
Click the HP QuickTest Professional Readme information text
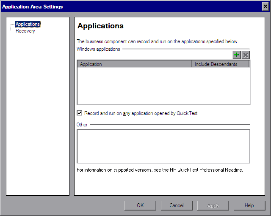(160, 170)
